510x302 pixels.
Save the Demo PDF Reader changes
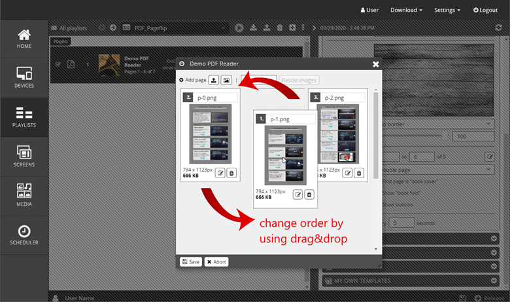click(x=191, y=261)
